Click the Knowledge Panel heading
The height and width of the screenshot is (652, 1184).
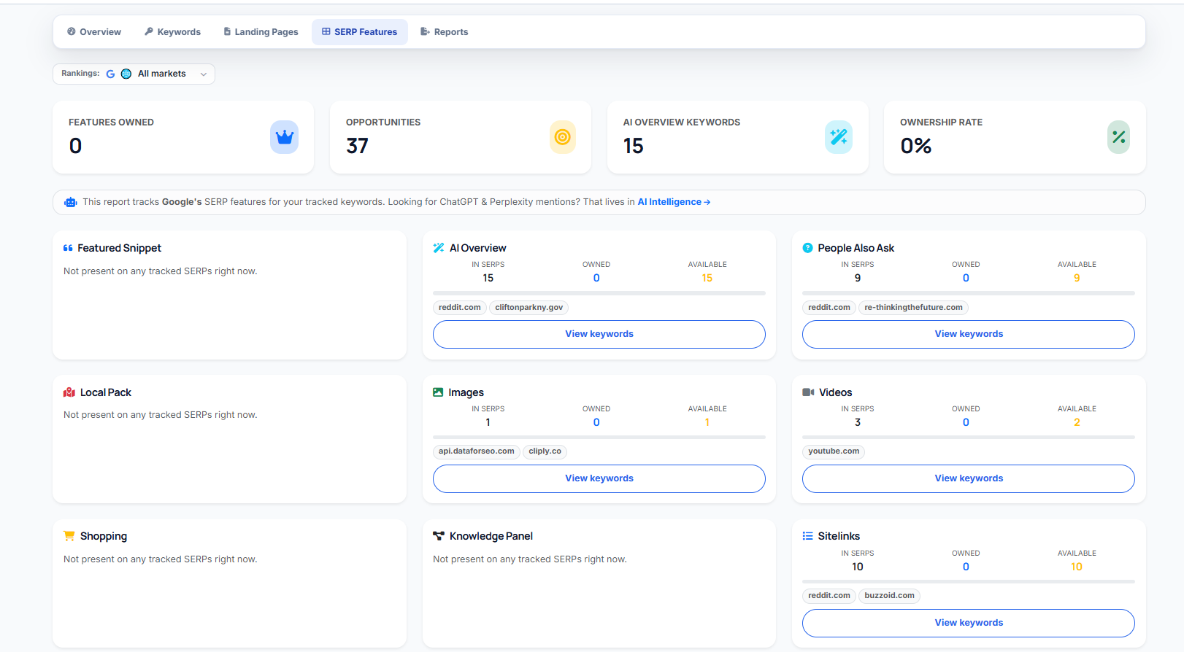pos(491,536)
